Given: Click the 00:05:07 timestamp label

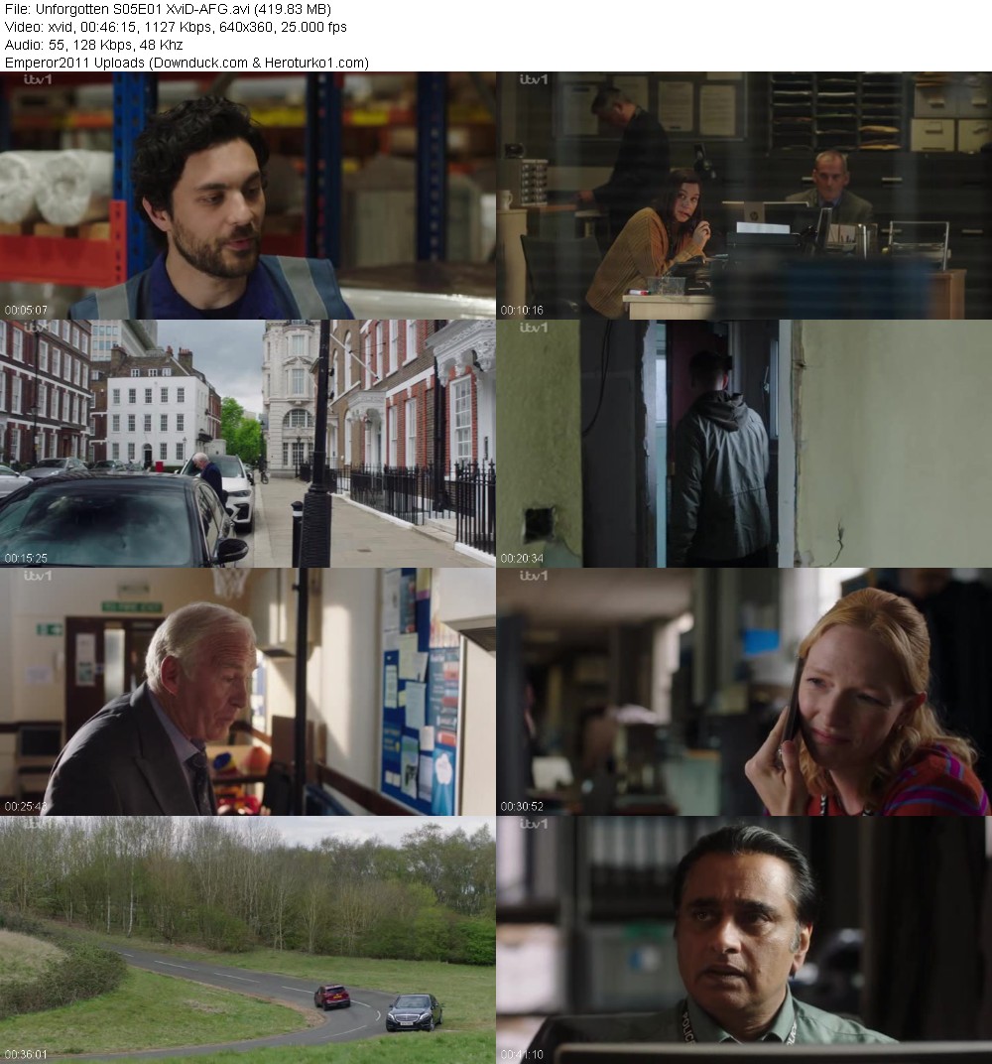Looking at the screenshot, I should tap(26, 310).
